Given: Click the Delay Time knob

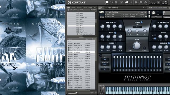Looking at the screenshot, I should click(x=102, y=37).
